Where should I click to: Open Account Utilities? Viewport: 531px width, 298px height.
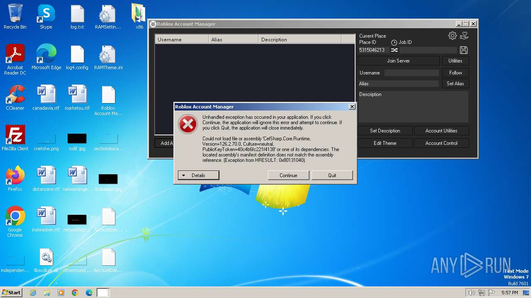click(x=441, y=131)
